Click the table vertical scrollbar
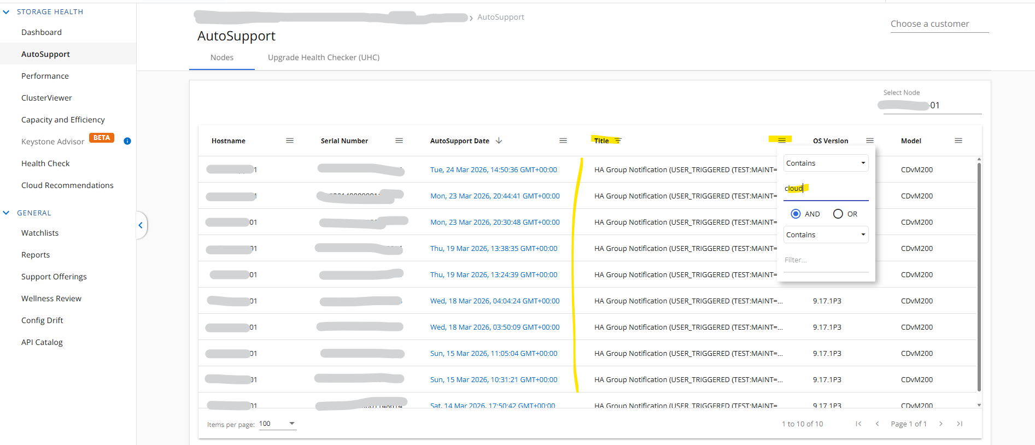Image resolution: width=1035 pixels, height=445 pixels. coord(979,277)
